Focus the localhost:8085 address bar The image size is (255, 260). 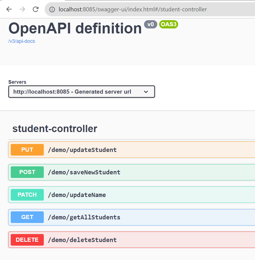(132, 9)
